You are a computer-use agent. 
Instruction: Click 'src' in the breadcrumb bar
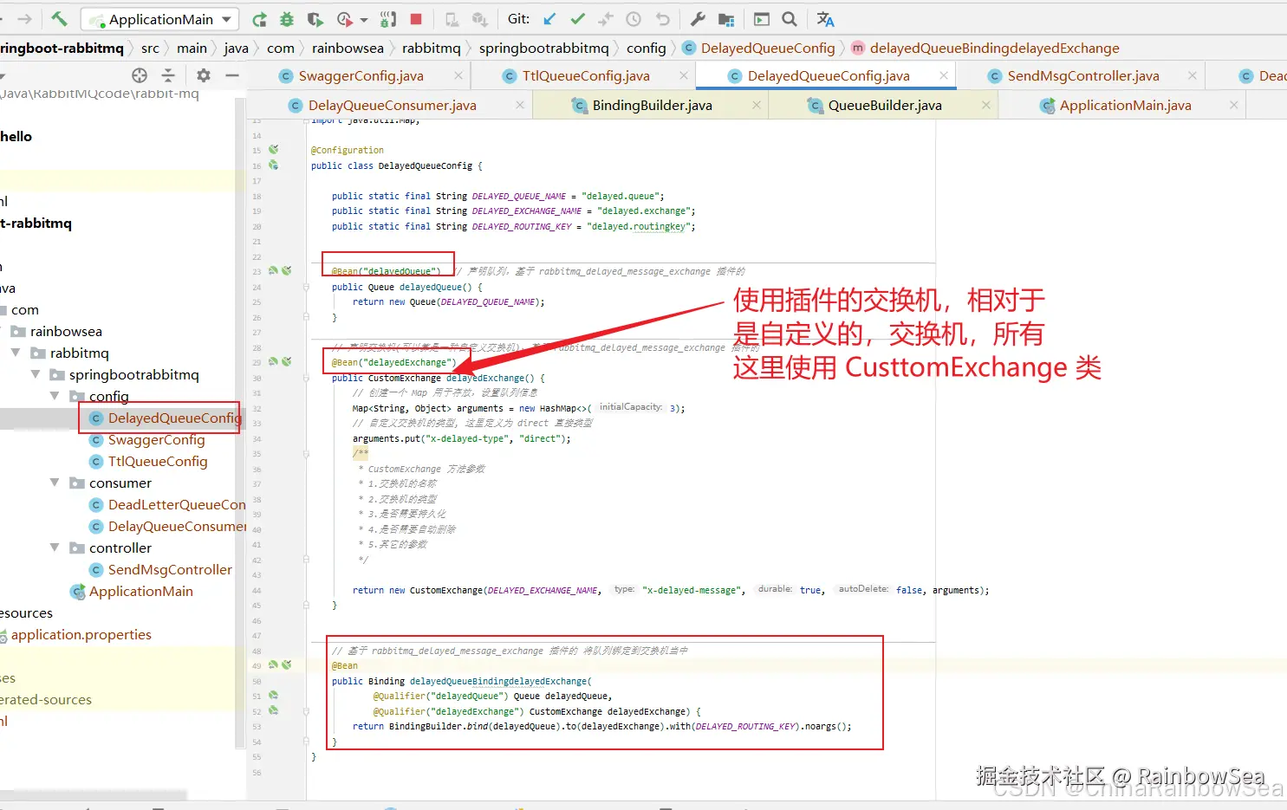[x=150, y=49]
